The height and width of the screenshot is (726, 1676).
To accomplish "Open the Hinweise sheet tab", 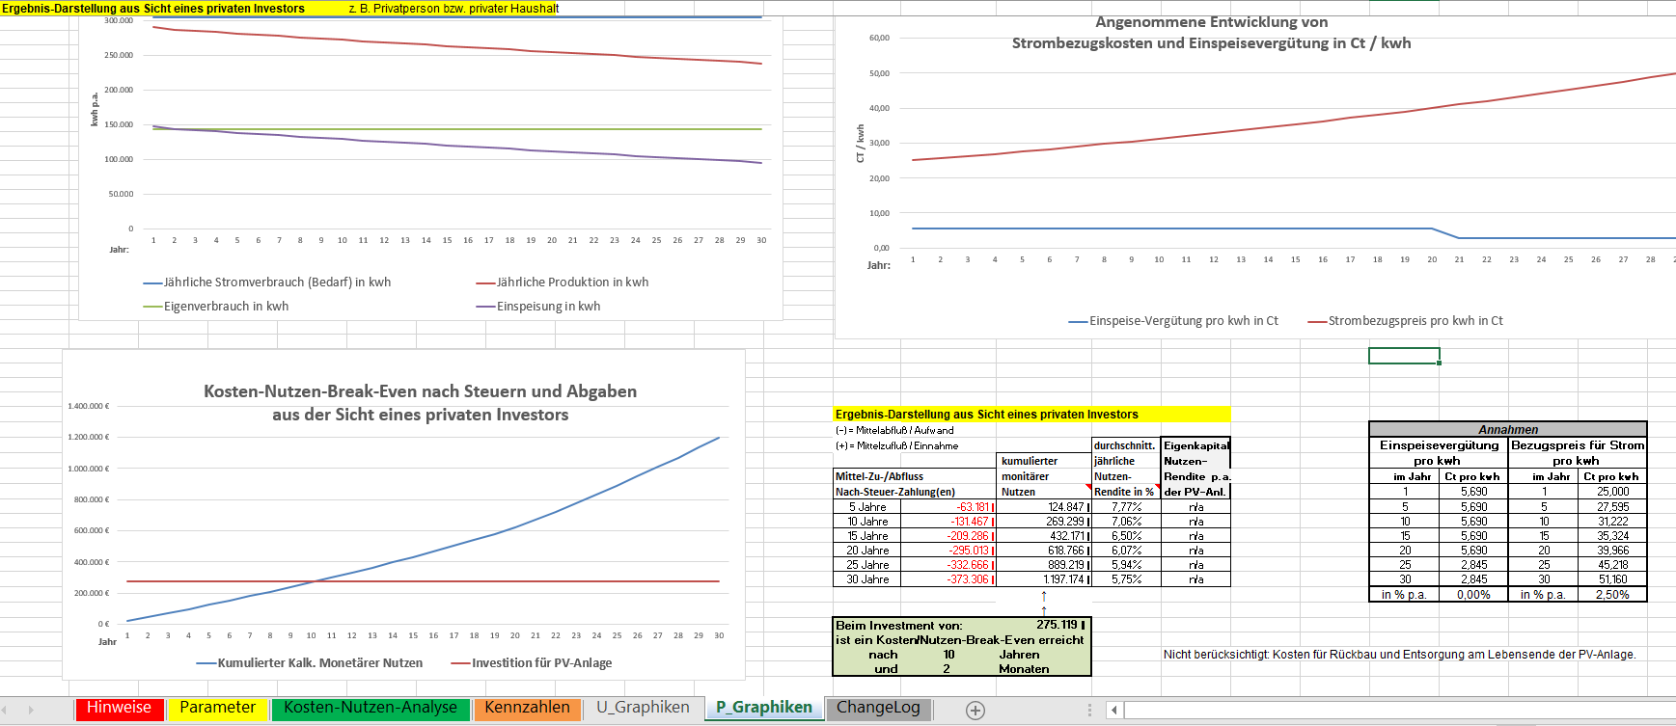I will click(119, 708).
